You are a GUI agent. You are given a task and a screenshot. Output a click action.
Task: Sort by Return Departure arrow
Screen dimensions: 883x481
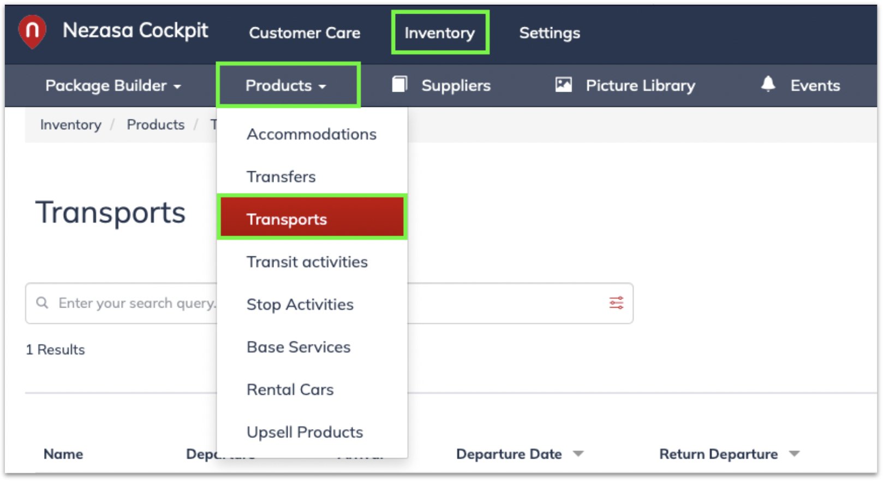[x=795, y=454]
